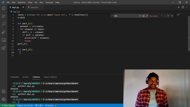Select Python 3.8.5 64-bit interpreter status

pyautogui.click(x=25, y=106)
